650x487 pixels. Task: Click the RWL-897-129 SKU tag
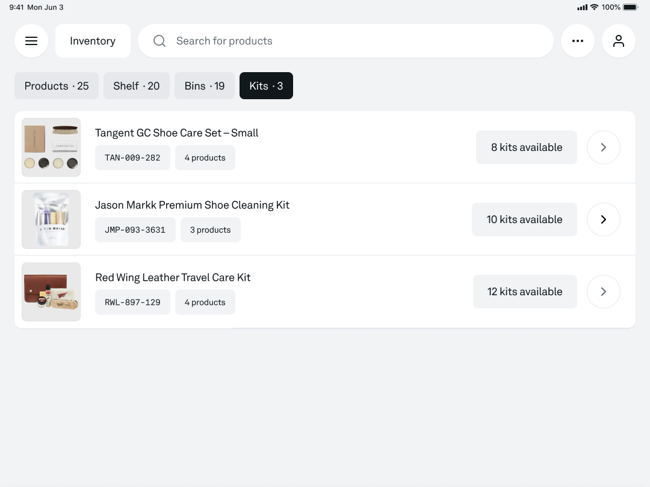pyautogui.click(x=132, y=302)
